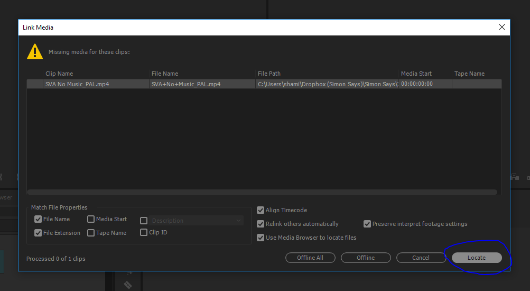The image size is (530, 291).
Task: Disable Align Timecode option
Action: pyautogui.click(x=261, y=210)
